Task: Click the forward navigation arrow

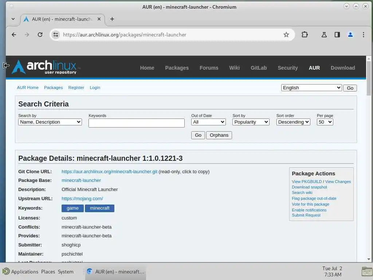Action: tap(27, 35)
